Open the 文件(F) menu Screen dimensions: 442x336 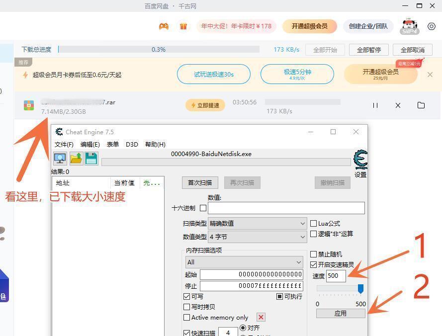(x=64, y=145)
